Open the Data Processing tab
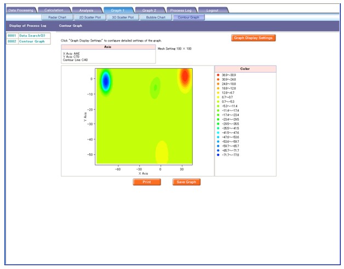This screenshot has width=344, height=269. (21, 10)
